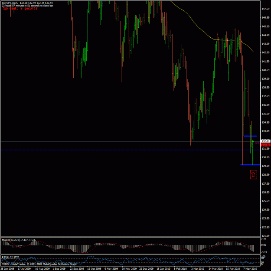Click the white 132.44 current price tag
271x271 pixels.
pyautogui.click(x=266, y=141)
